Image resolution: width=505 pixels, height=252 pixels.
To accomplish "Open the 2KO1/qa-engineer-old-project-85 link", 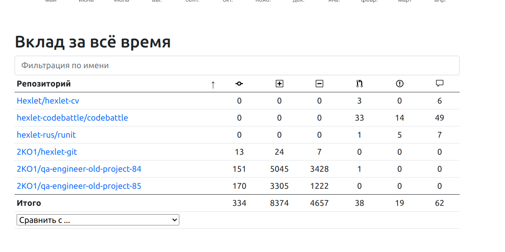I will [x=79, y=186].
